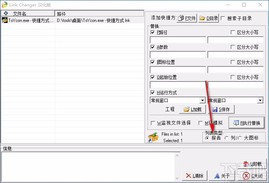Toggle the O起始位置 checkbox
Screen dimensions: 269x183
tap(153, 77)
